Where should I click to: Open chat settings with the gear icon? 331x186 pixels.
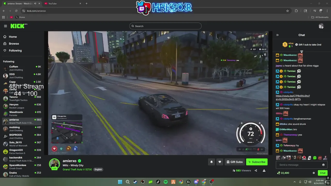314,173
